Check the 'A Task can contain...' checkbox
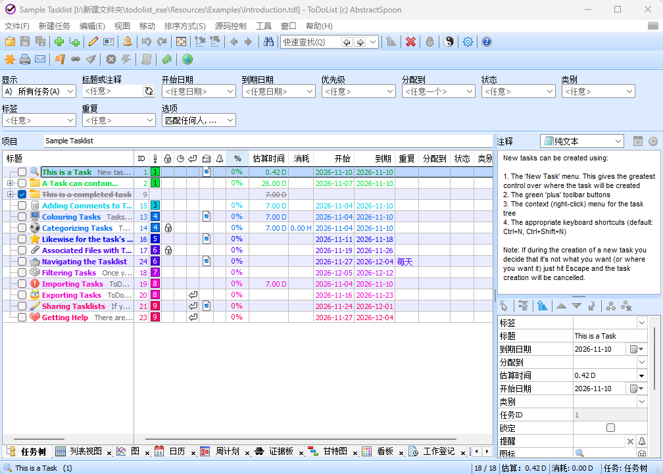Image resolution: width=663 pixels, height=474 pixels. [22, 183]
